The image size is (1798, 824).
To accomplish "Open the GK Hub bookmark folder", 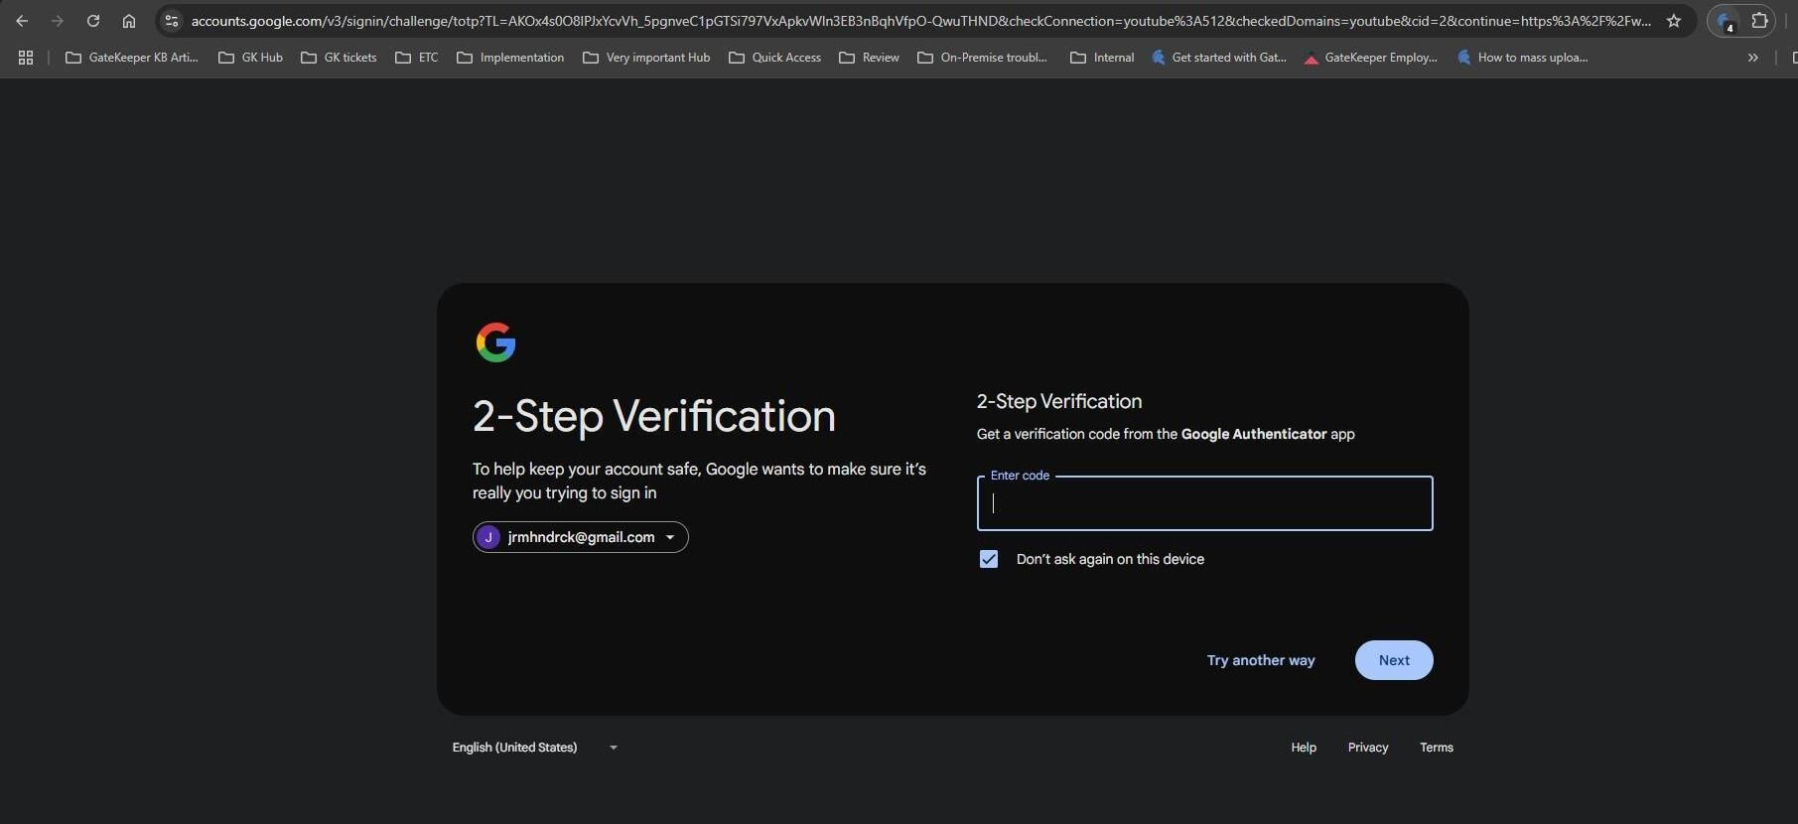I will tap(250, 58).
